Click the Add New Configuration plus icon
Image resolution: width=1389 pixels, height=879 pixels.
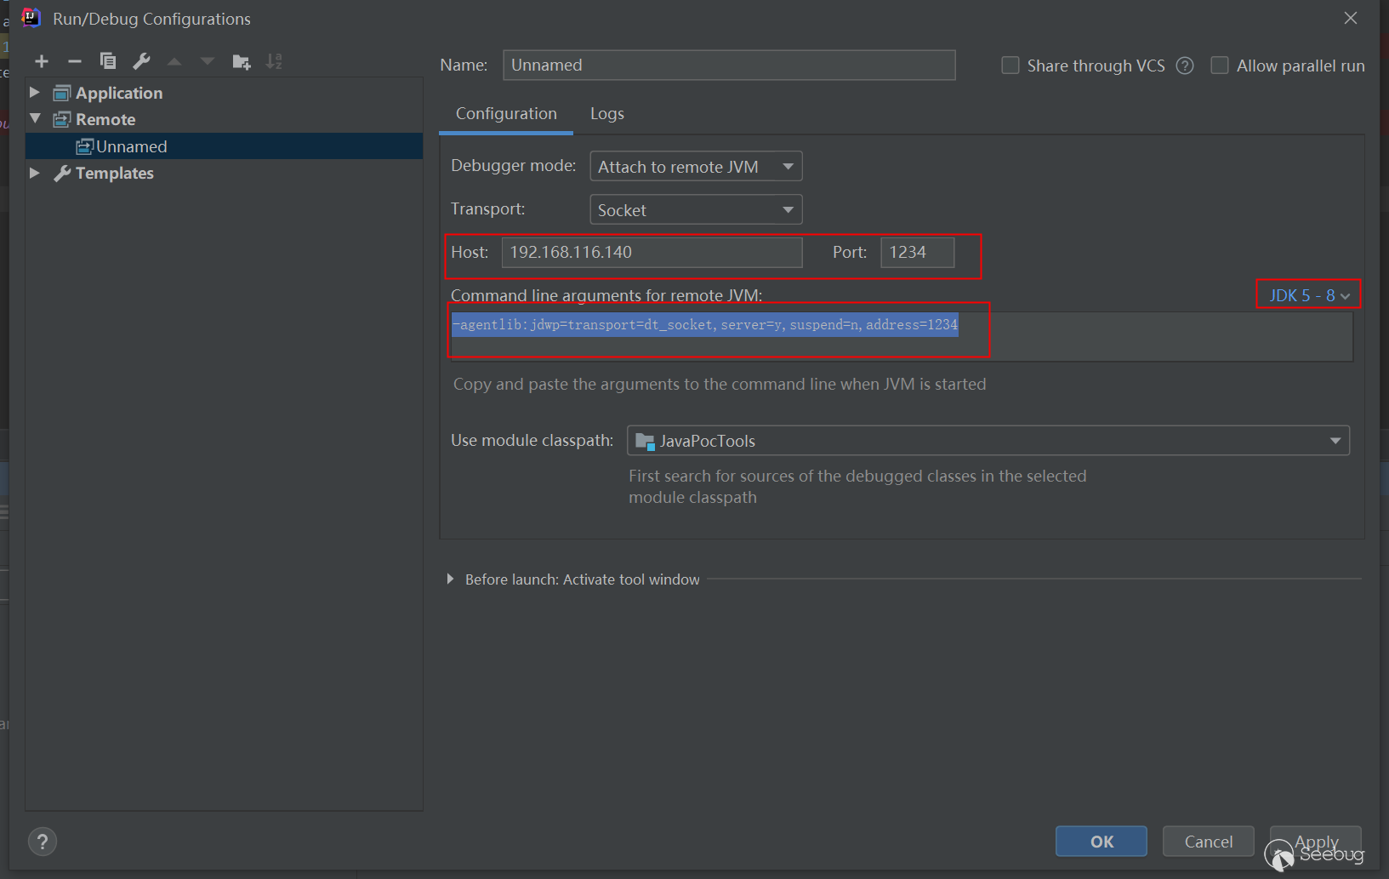pyautogui.click(x=42, y=61)
